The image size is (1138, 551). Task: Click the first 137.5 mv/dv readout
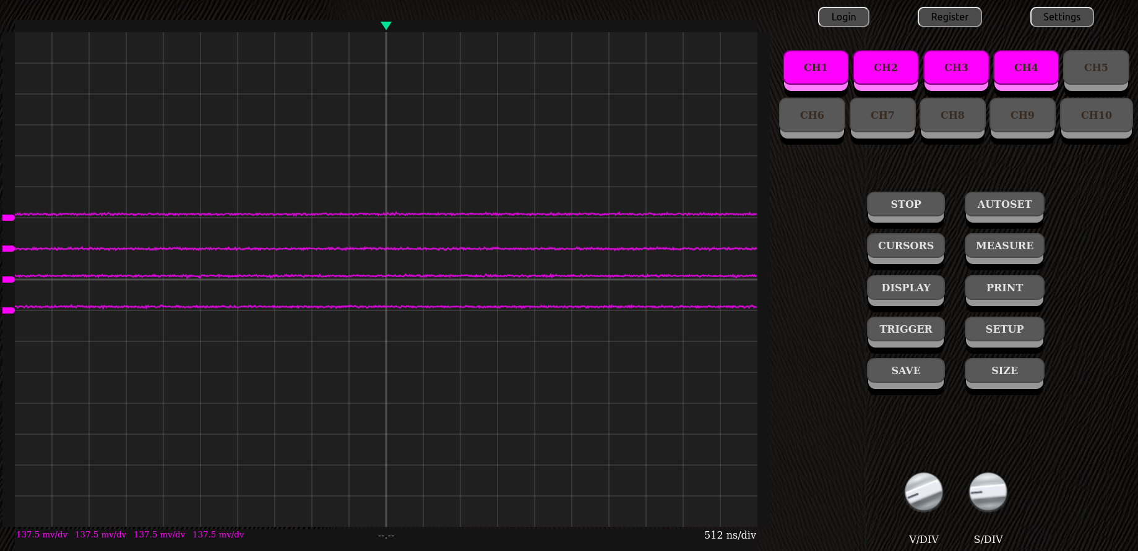coord(42,535)
